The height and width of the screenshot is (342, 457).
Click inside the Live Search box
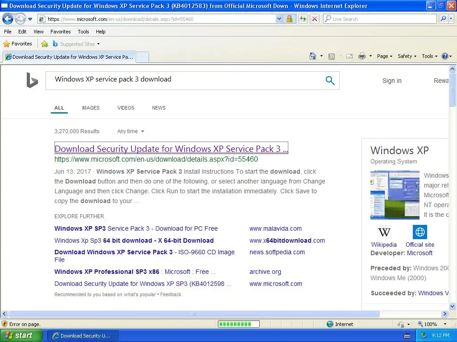pyautogui.click(x=380, y=19)
